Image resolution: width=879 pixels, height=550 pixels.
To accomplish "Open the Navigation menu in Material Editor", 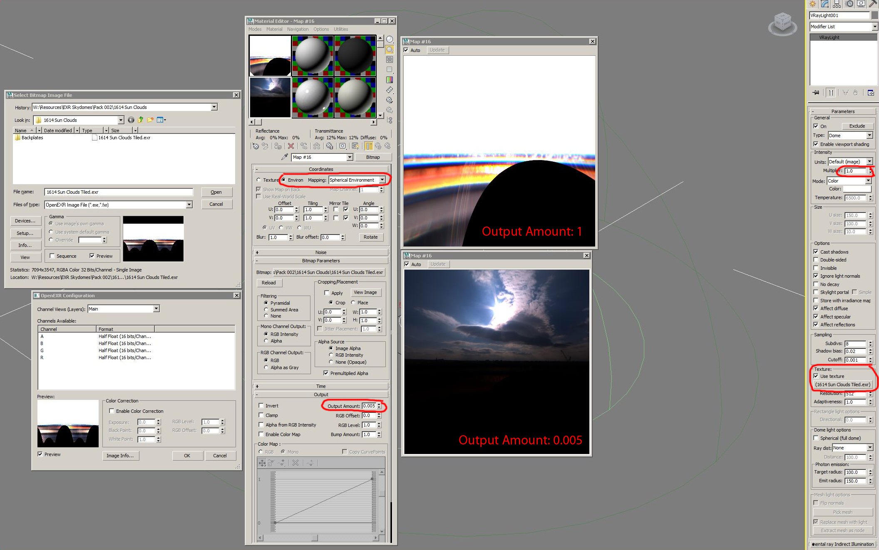I will [298, 29].
